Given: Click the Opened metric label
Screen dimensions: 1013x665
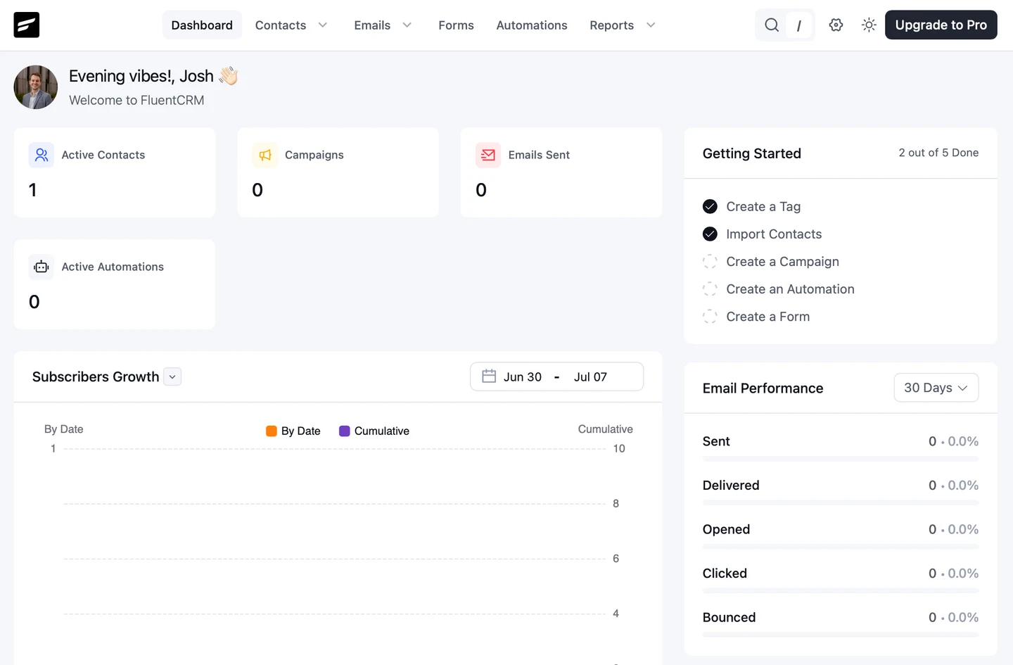Looking at the screenshot, I should (726, 529).
